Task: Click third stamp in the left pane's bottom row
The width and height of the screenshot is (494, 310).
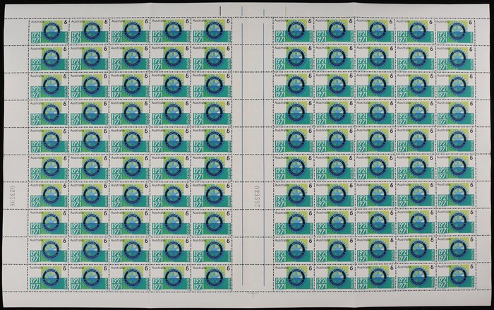Action: point(129,277)
